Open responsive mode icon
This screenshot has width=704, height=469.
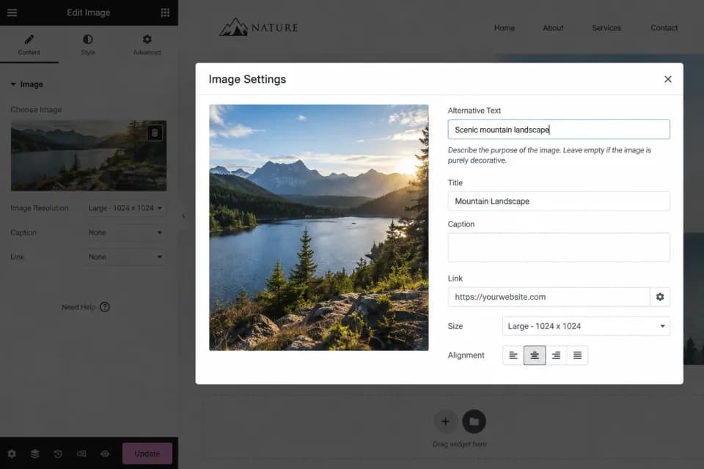81,454
